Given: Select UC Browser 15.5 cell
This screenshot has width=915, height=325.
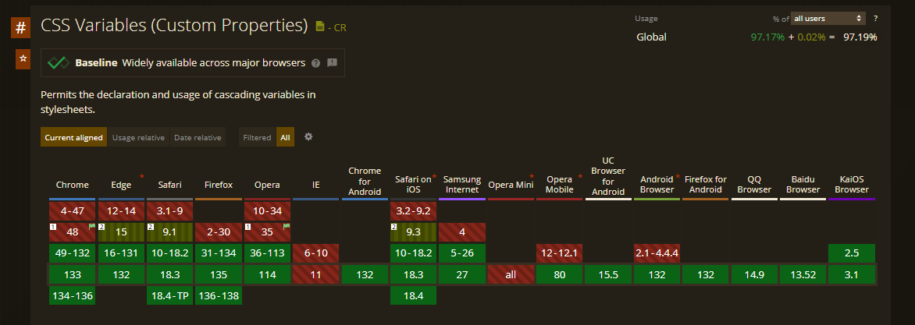Looking at the screenshot, I should 608,275.
